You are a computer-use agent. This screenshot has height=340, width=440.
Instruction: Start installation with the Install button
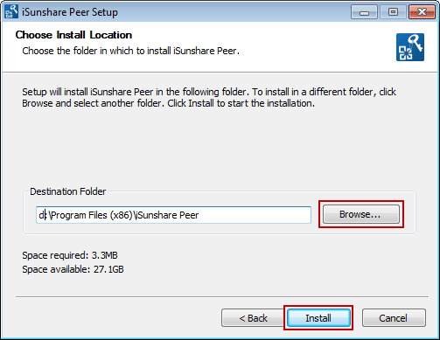(318, 318)
